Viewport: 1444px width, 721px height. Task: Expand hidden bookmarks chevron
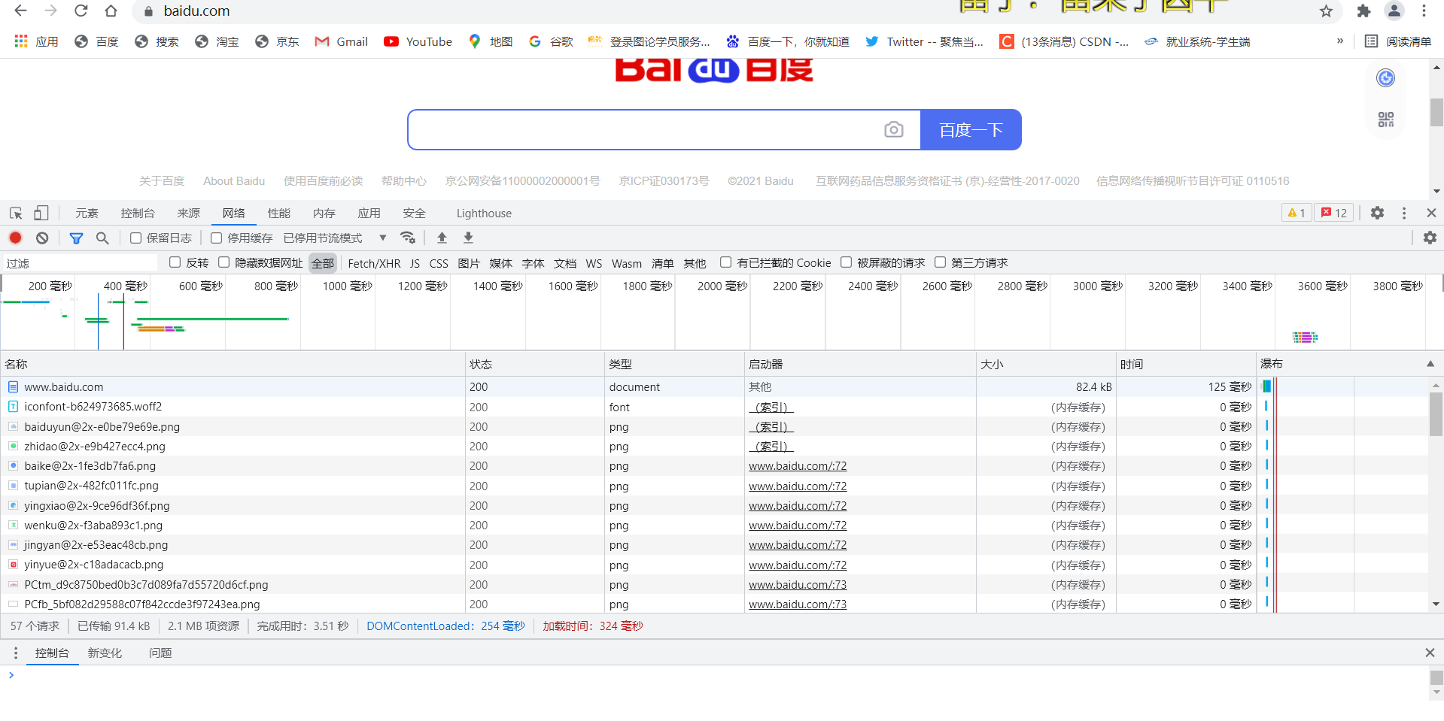(x=1340, y=41)
